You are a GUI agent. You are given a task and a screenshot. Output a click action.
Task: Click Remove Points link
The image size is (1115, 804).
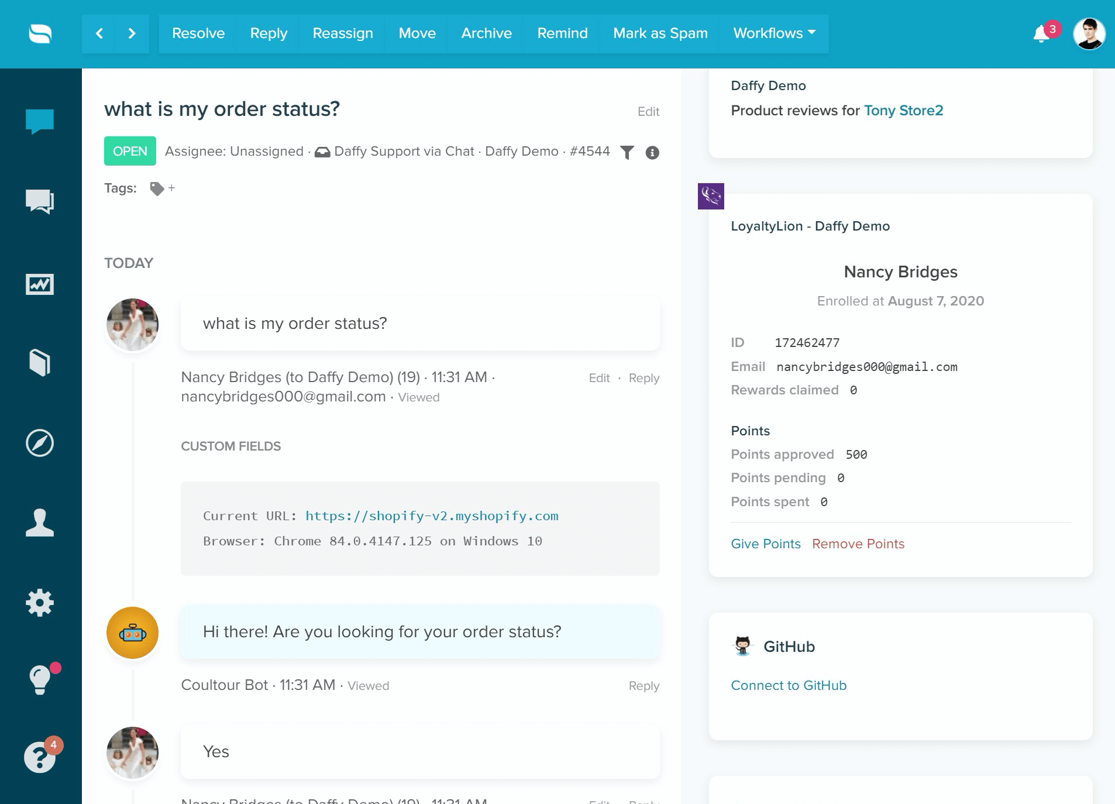click(858, 544)
